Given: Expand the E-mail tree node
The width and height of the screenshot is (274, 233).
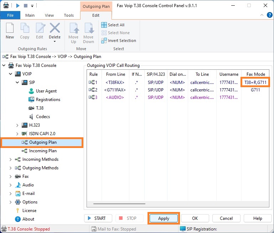Looking at the screenshot, I should [x=10, y=194].
